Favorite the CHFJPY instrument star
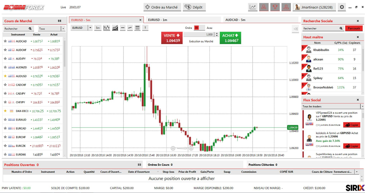This screenshot has width=365, height=193. (5, 102)
